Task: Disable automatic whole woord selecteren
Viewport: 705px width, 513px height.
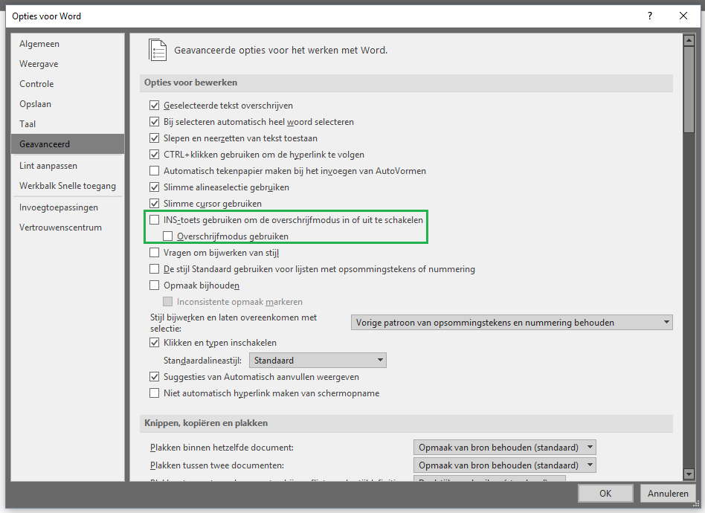Action: click(x=154, y=122)
